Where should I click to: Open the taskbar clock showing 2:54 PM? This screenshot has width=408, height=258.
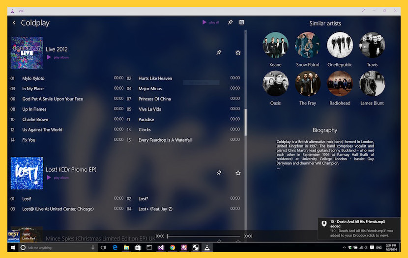tap(391, 248)
